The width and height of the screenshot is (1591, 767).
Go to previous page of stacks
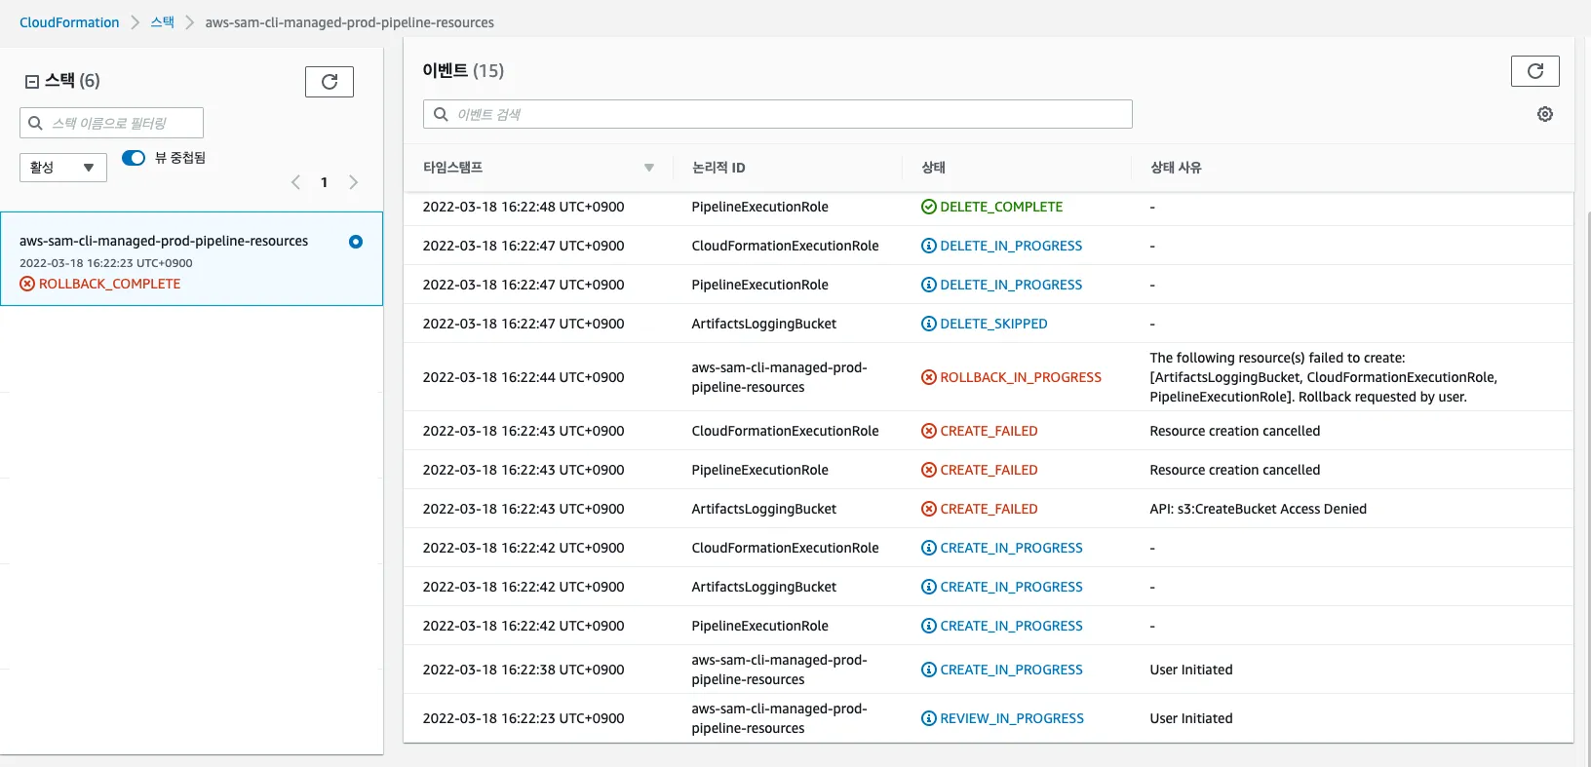tap(295, 182)
